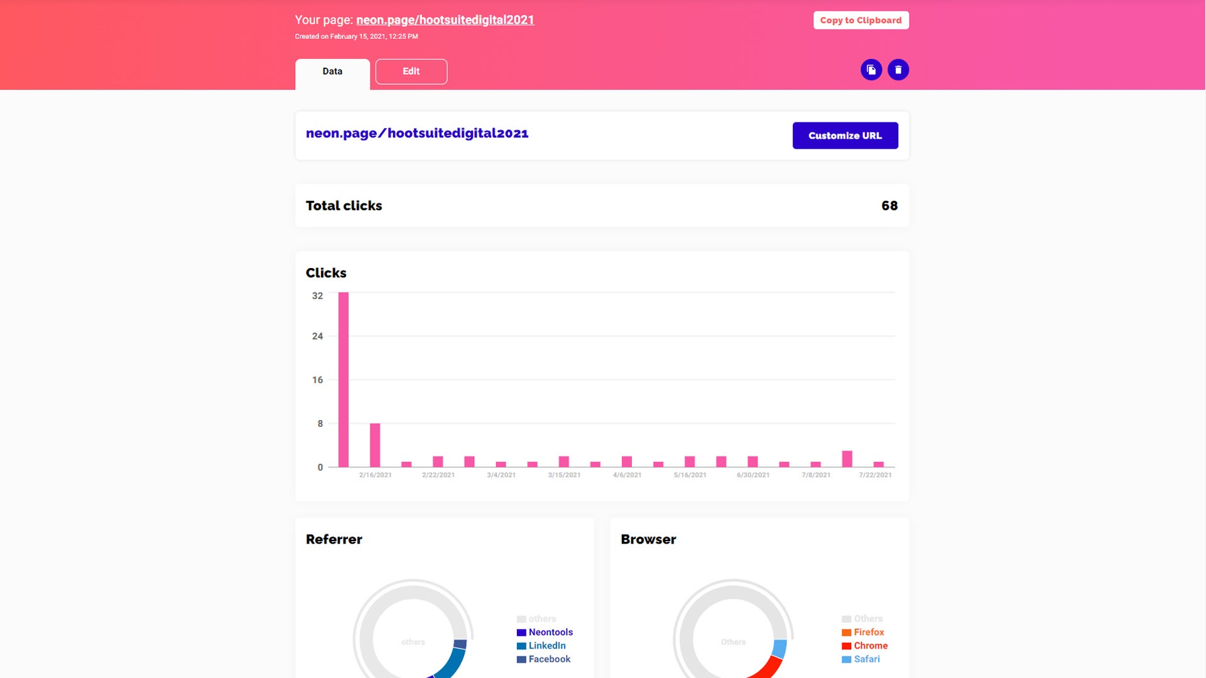This screenshot has height=678, width=1206.
Task: Click the tallest bar in Clicks chart
Action: click(x=344, y=379)
